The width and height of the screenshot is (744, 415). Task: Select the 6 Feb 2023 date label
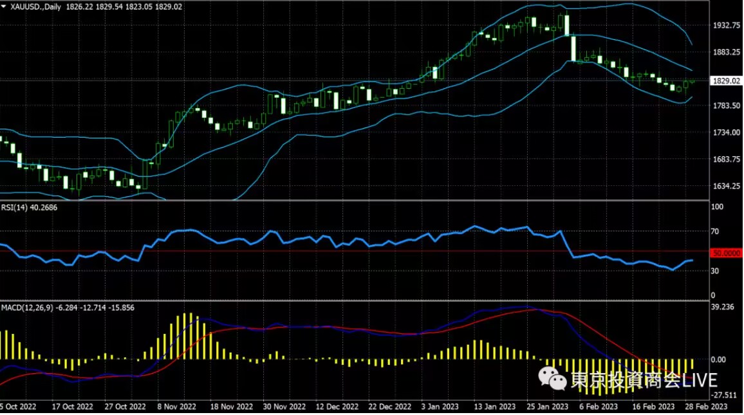click(599, 407)
